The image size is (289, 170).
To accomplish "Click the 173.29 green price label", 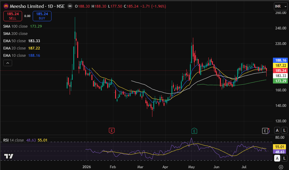I will coord(280,81).
